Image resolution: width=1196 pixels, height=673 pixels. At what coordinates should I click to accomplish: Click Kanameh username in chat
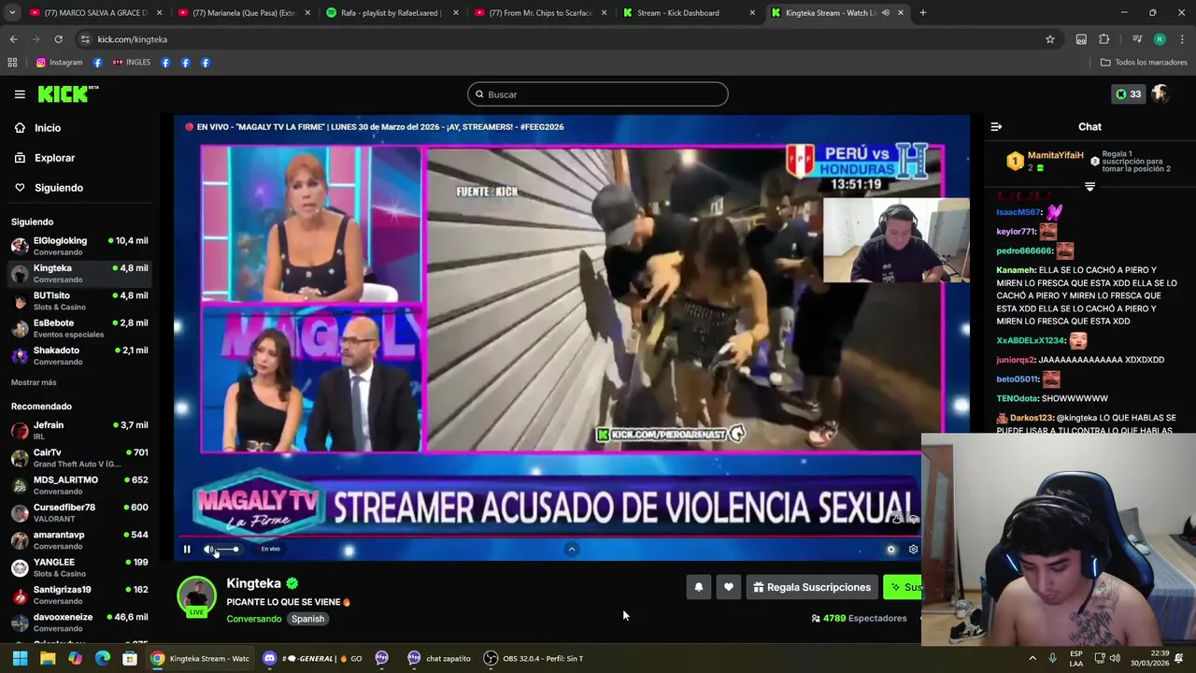pyautogui.click(x=1016, y=270)
